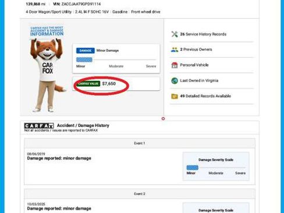Viewport: 284px width, 213px height.
Task: Click the Personal Vehicle house icon
Action: click(x=175, y=65)
